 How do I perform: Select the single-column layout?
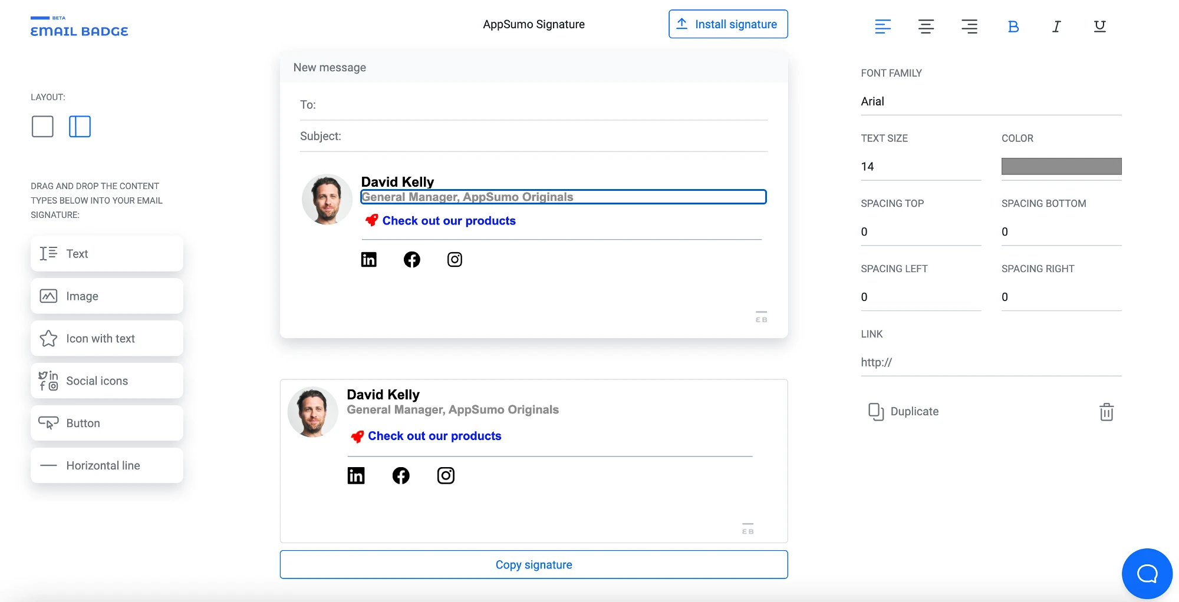[x=42, y=127]
